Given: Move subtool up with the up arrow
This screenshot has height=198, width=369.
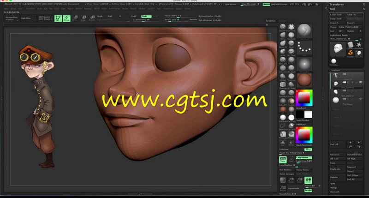Looking at the screenshot, I should pos(350,142).
